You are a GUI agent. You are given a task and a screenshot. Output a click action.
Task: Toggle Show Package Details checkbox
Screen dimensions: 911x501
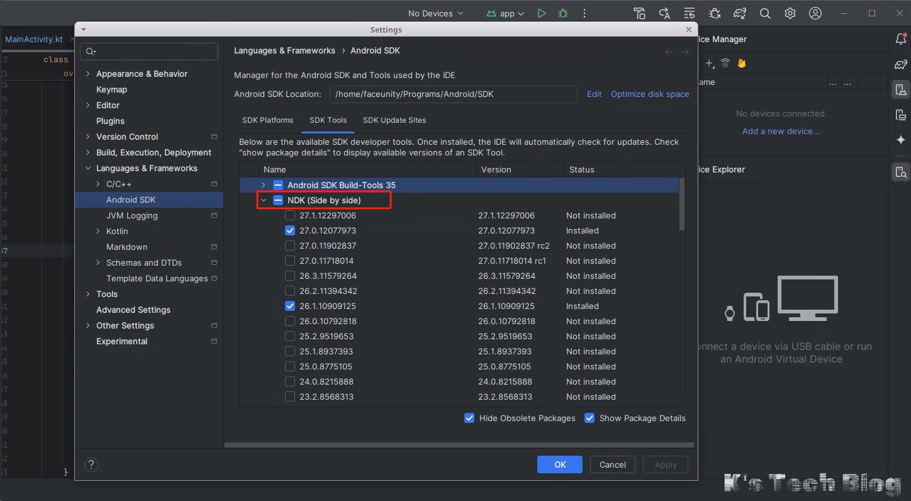(590, 418)
